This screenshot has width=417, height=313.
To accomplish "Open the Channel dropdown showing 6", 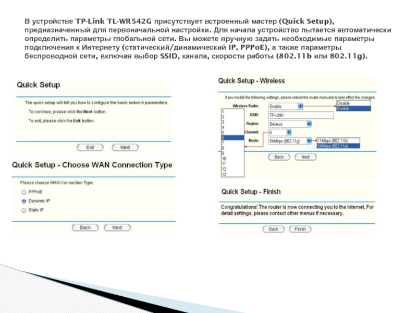I will 279,133.
